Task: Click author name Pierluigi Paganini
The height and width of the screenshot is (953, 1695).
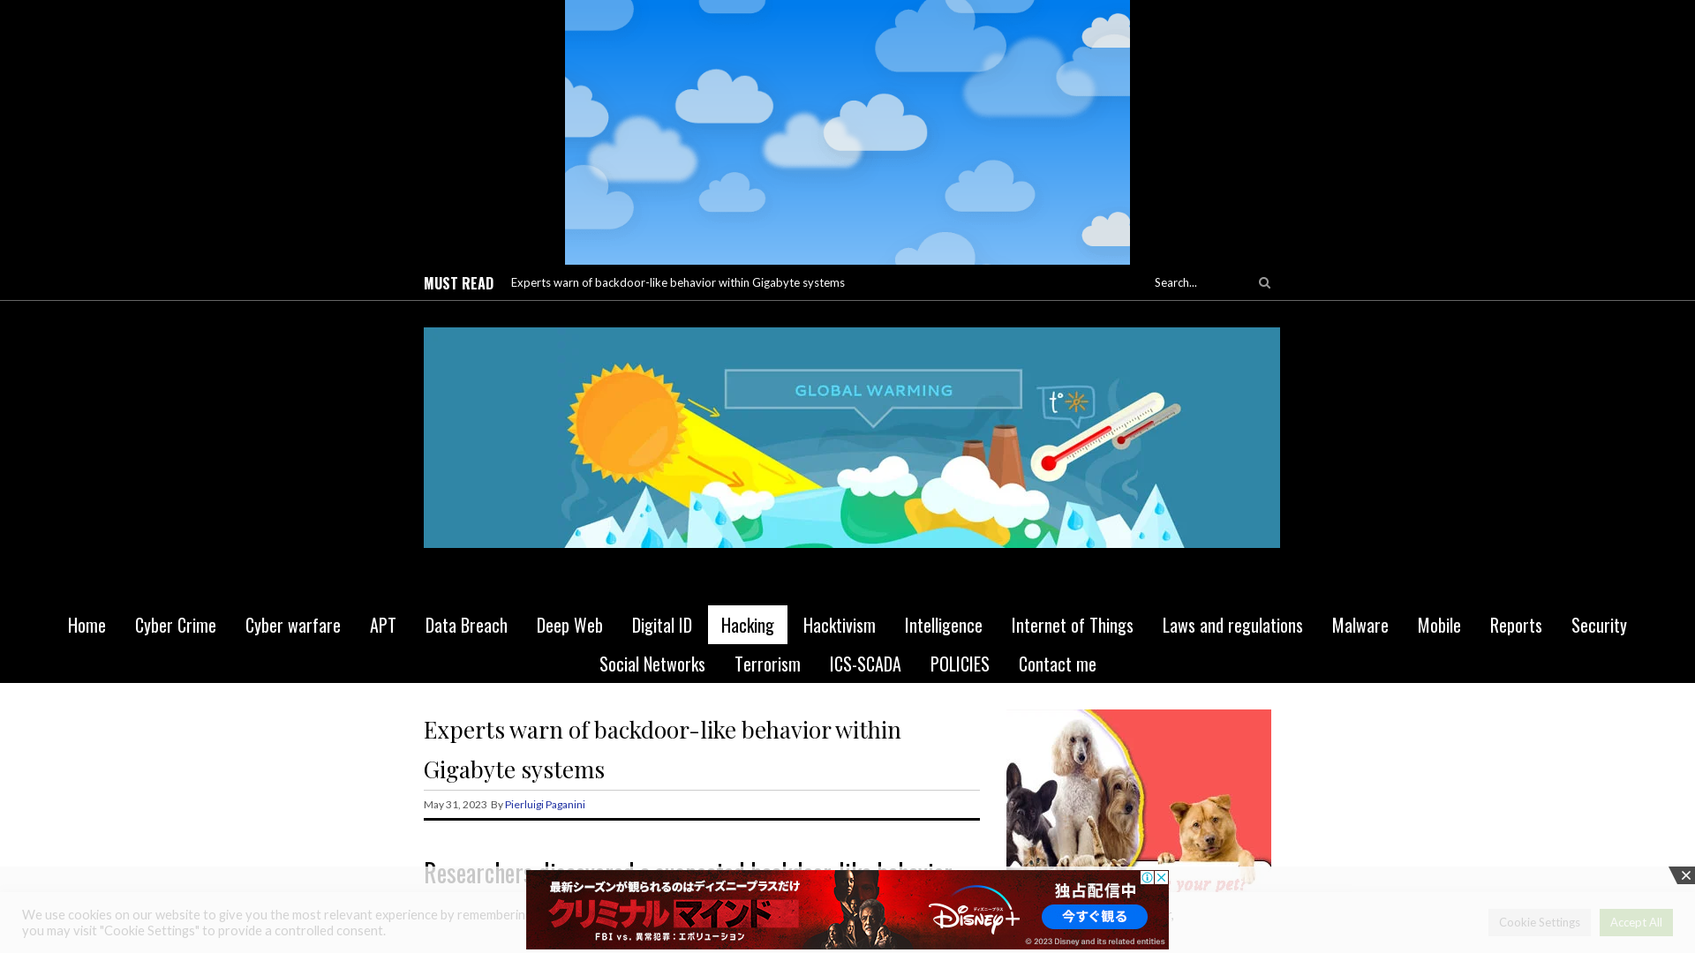Action: (x=545, y=804)
